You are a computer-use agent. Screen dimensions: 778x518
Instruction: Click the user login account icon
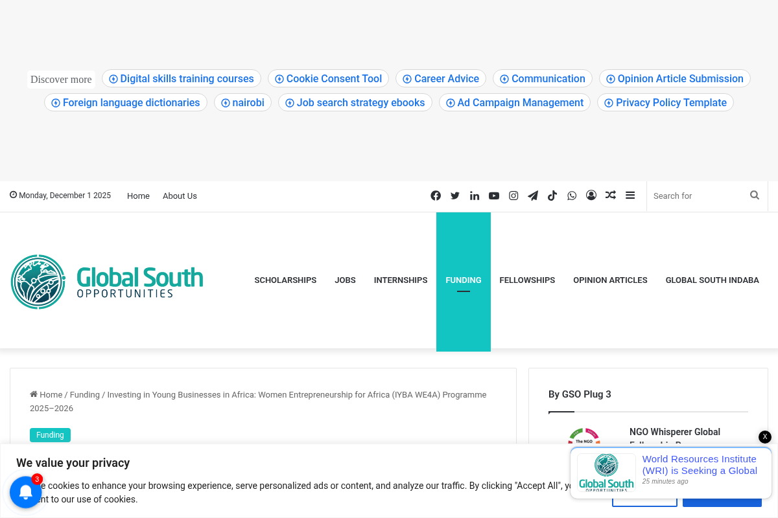pos(591,196)
